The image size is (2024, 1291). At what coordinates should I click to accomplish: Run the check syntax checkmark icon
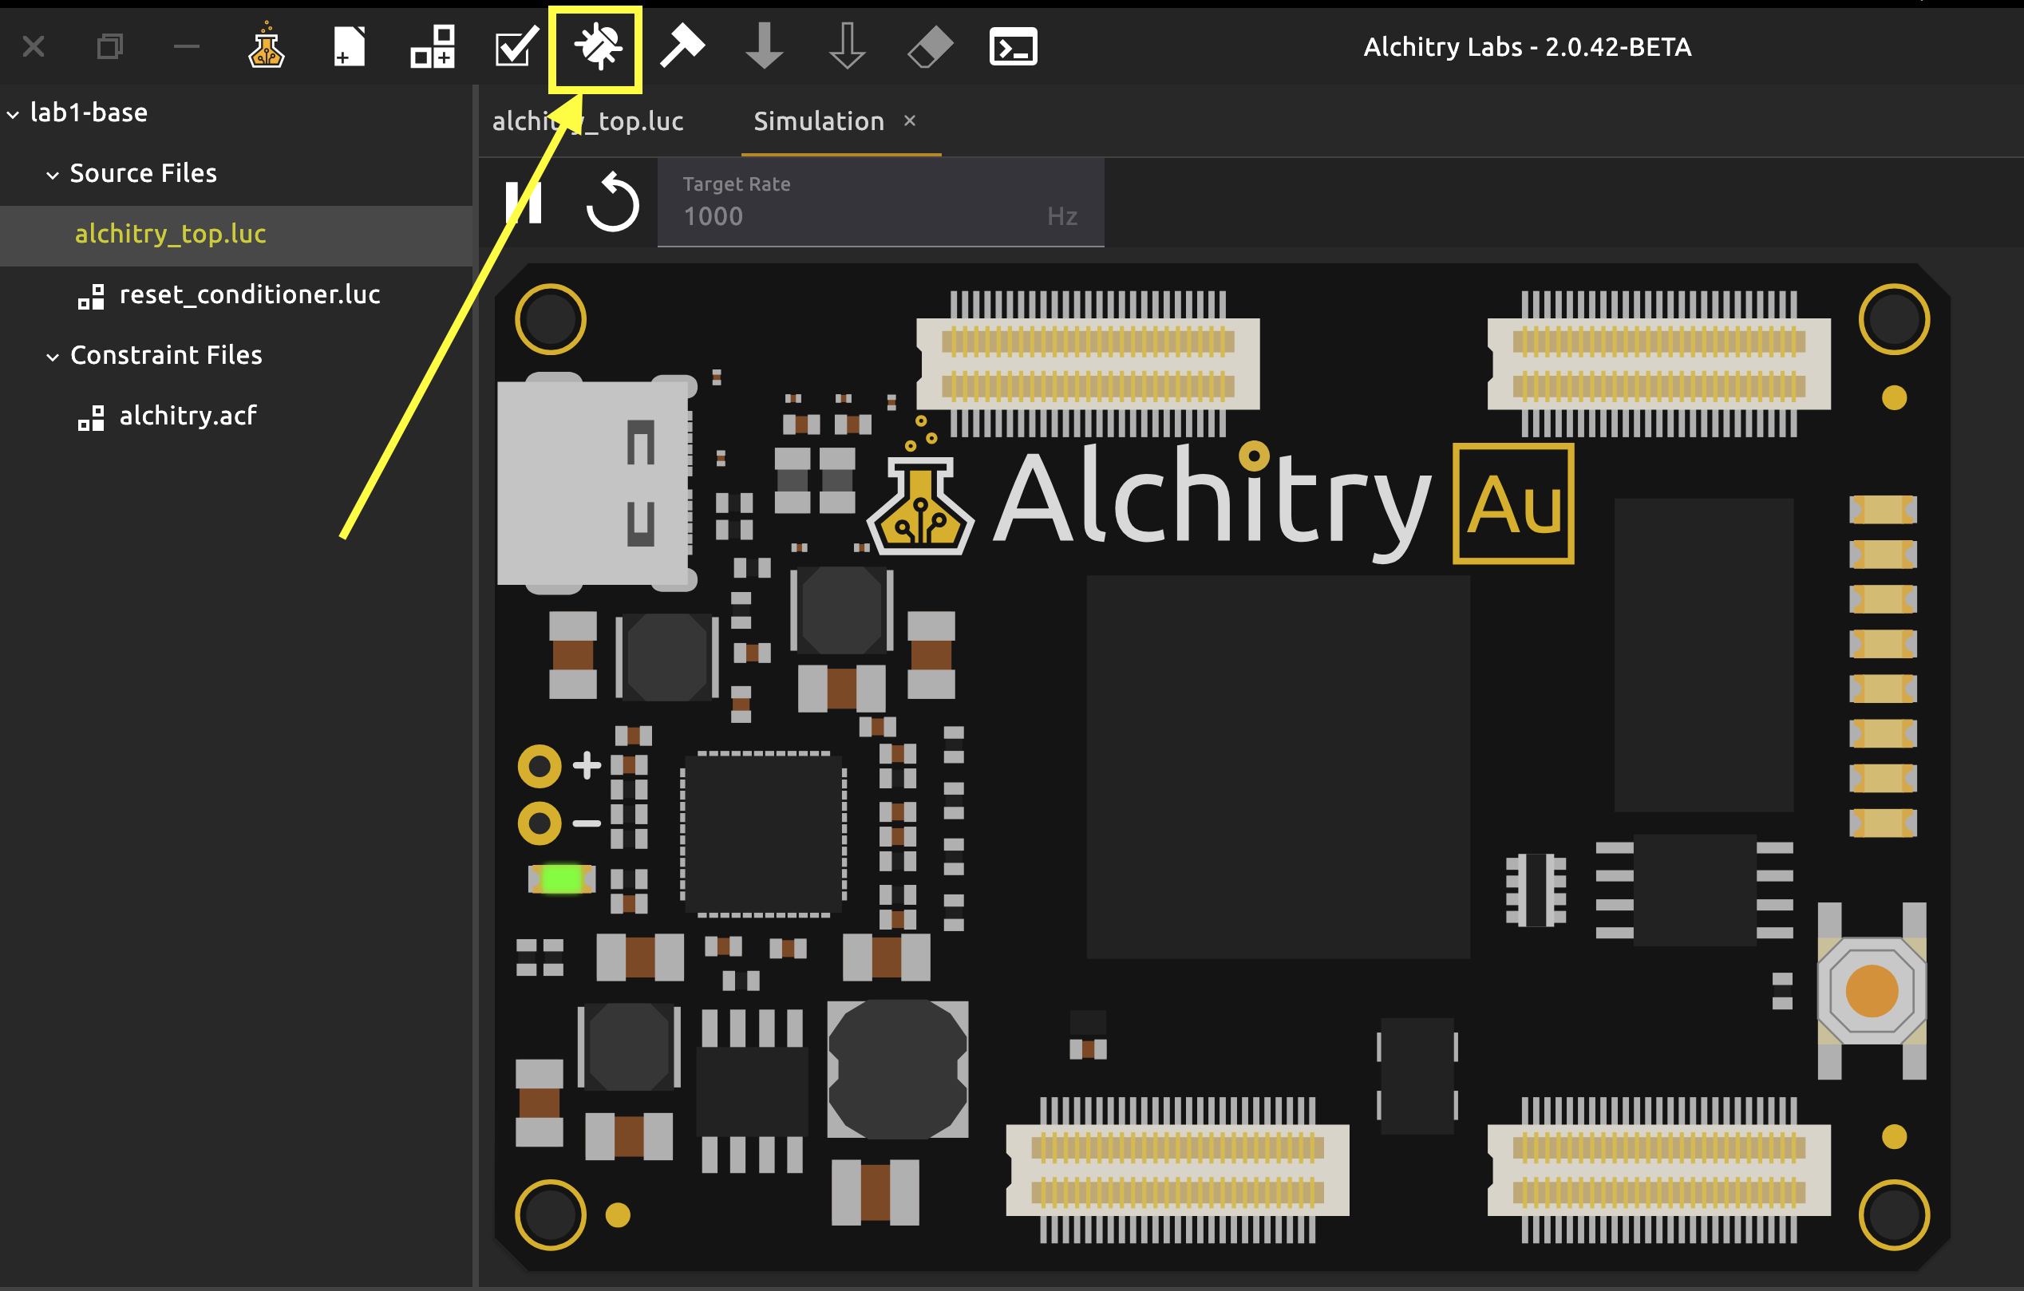516,46
